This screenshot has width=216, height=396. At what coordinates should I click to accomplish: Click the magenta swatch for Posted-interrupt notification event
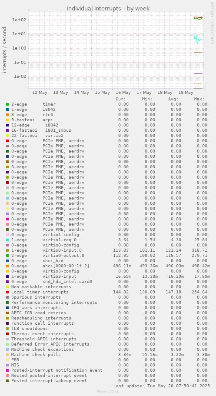7,370
